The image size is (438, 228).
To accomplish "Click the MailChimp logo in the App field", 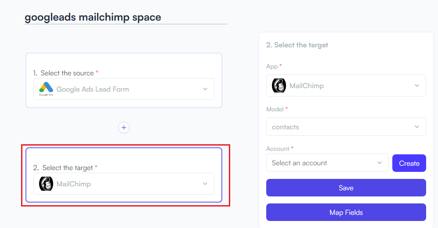I will (x=279, y=85).
